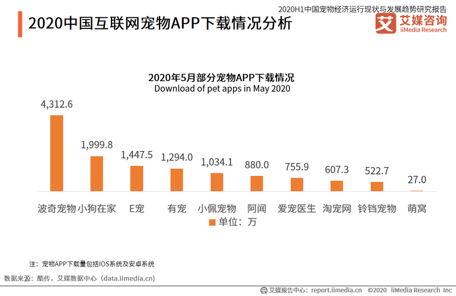
Task: Click the chart title 2020年5月部分宠物APP下载情况
Action: [222, 78]
